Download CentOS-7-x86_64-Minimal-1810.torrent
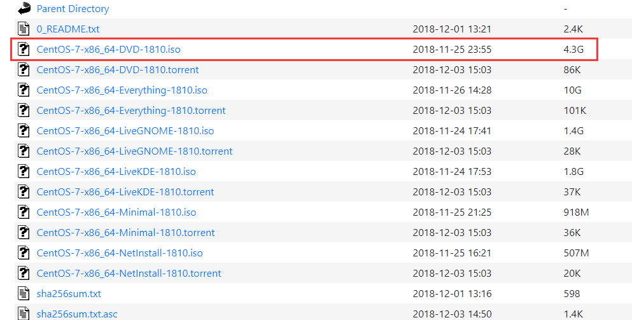This screenshot has height=320, width=632. coord(126,233)
